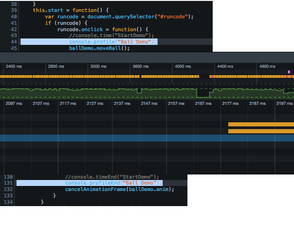Image resolution: width=294 pixels, height=229 pixels.
Task: Select the 2097 ms detail ruler tick
Action: [x=13, y=104]
